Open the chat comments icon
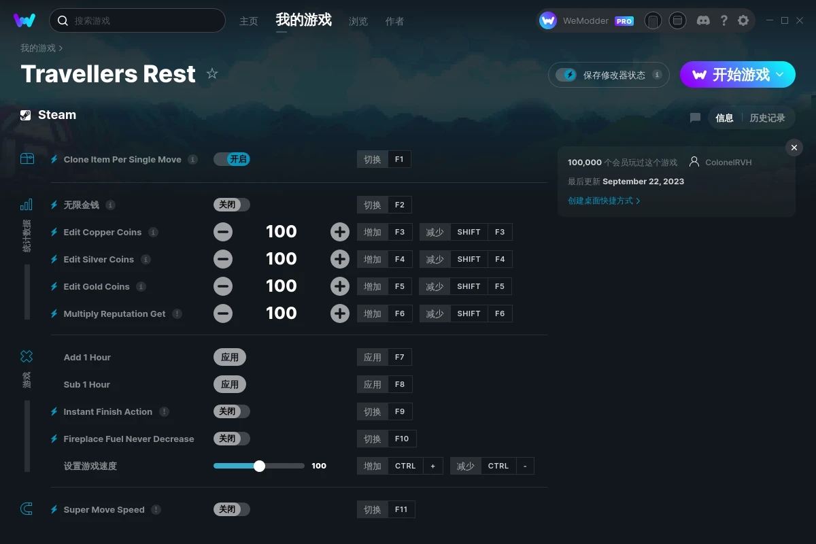 pos(695,118)
